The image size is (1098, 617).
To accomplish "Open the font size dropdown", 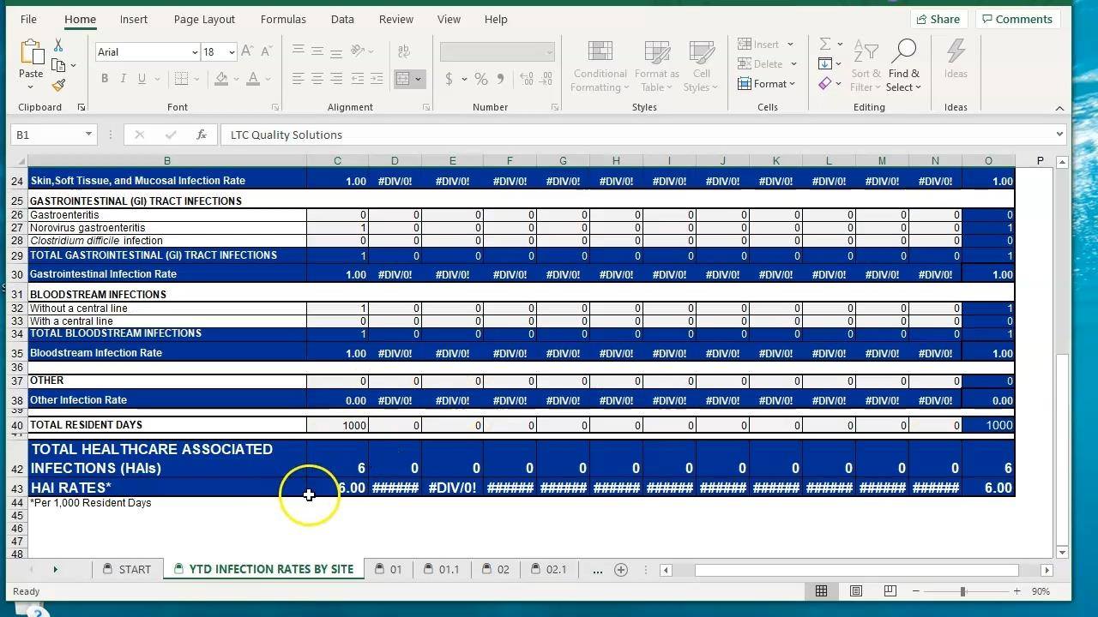I will point(232,52).
